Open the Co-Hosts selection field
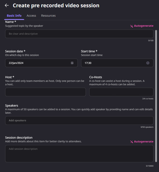 121,92
